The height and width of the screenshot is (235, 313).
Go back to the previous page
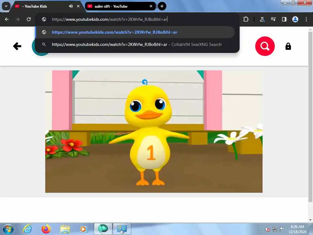tap(7, 19)
